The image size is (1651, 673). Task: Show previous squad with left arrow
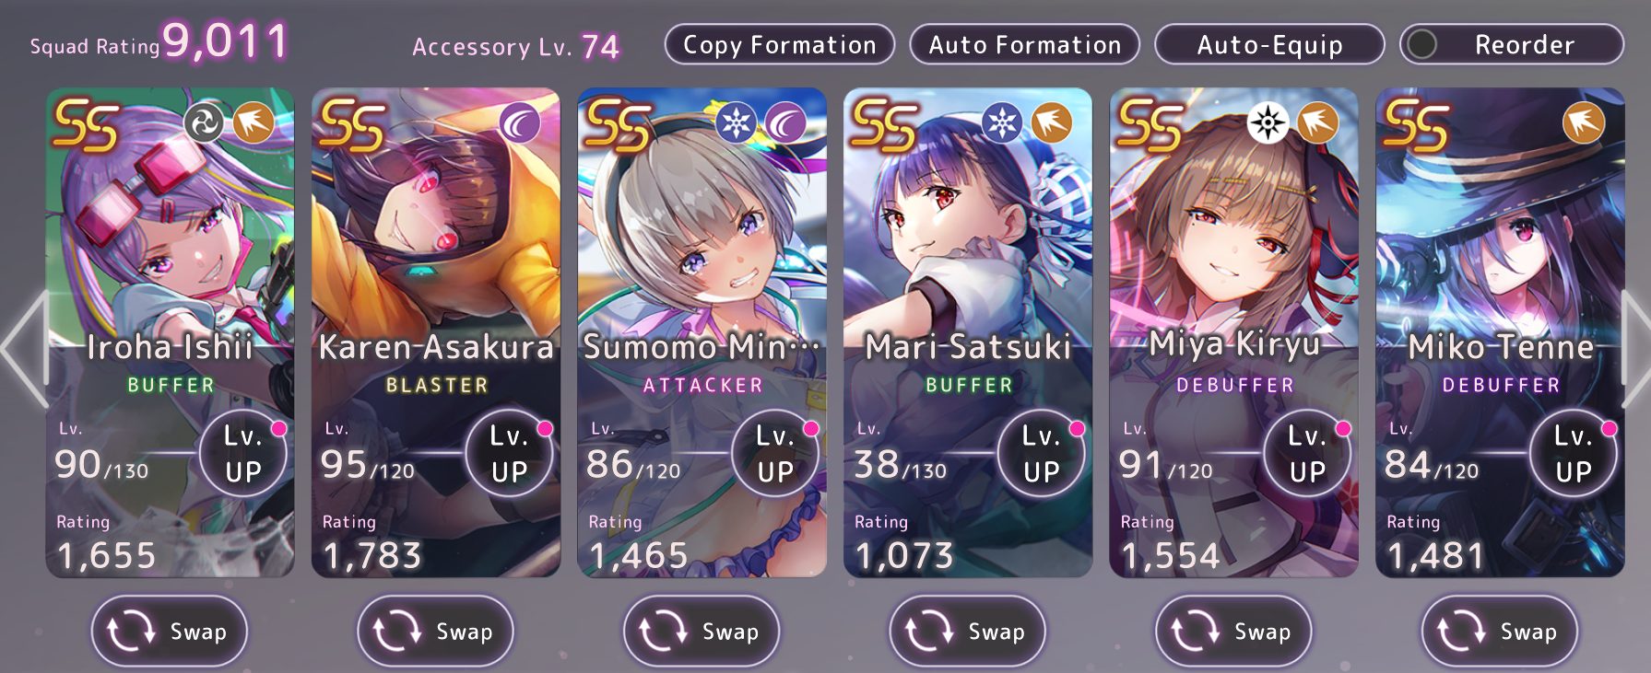point(25,348)
